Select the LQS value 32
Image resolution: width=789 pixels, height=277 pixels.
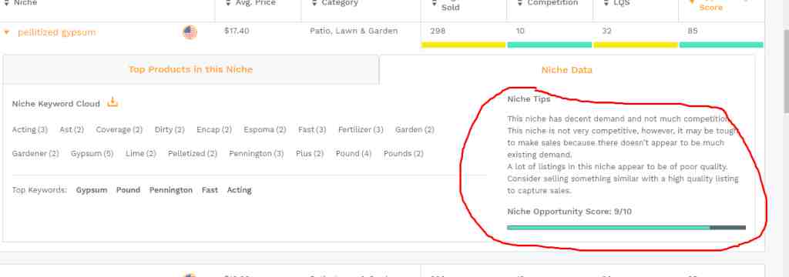click(x=606, y=32)
